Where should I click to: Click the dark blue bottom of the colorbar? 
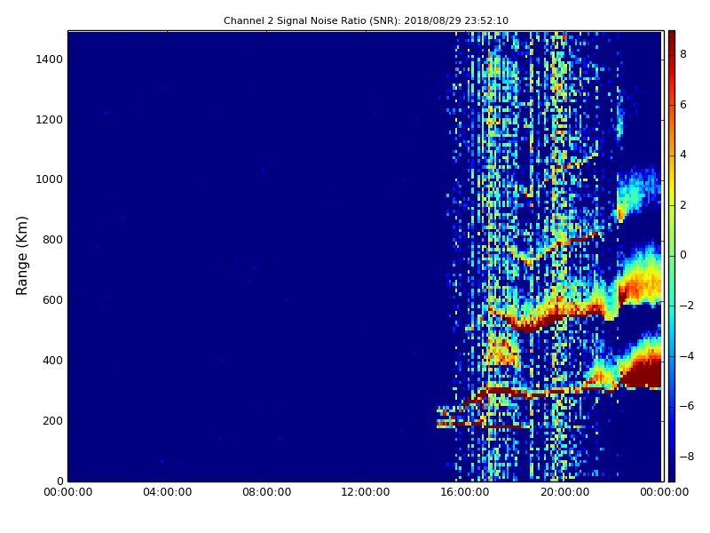point(672,472)
